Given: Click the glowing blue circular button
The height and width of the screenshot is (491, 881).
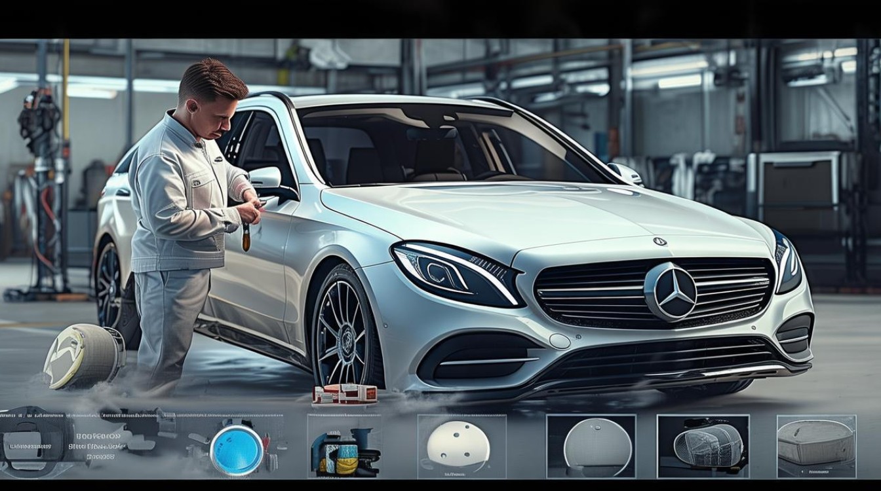Looking at the screenshot, I should (236, 450).
